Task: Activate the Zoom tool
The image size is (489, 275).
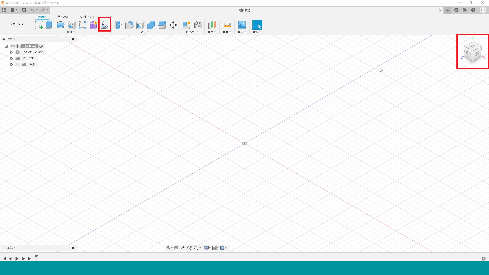Action: [x=189, y=248]
